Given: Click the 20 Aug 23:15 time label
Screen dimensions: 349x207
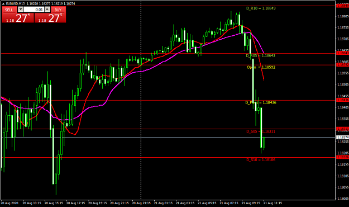Looking at the screenshot, I should click(141, 203).
